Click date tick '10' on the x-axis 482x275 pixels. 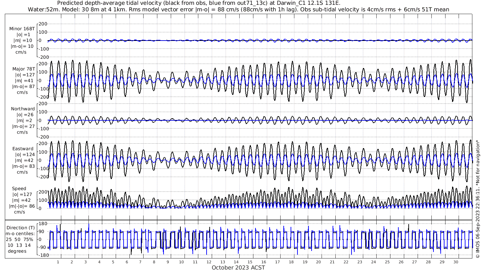click(x=181, y=262)
